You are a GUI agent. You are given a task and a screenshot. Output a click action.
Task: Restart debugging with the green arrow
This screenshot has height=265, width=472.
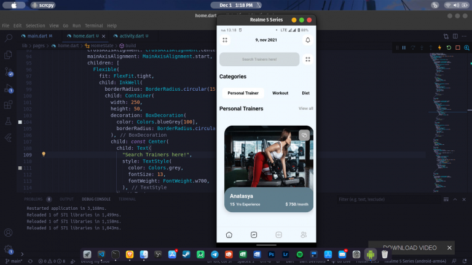click(x=449, y=48)
